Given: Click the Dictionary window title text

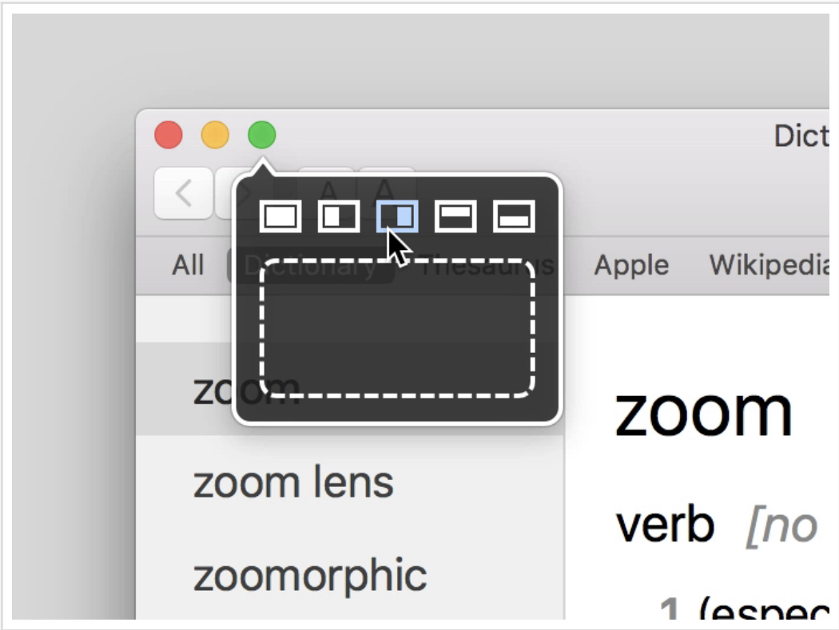Looking at the screenshot, I should point(801,136).
